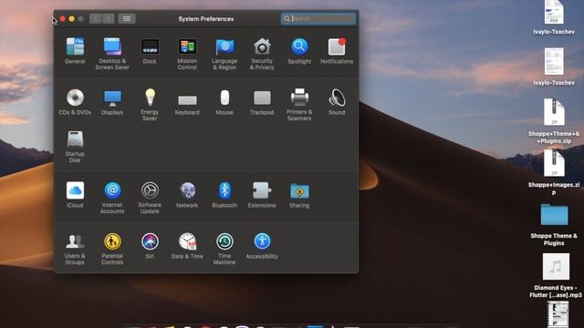Select Shoppe+Theme+&+Plugins.zip on desktop
Image resolution: width=584 pixels, height=328 pixels.
[554, 121]
